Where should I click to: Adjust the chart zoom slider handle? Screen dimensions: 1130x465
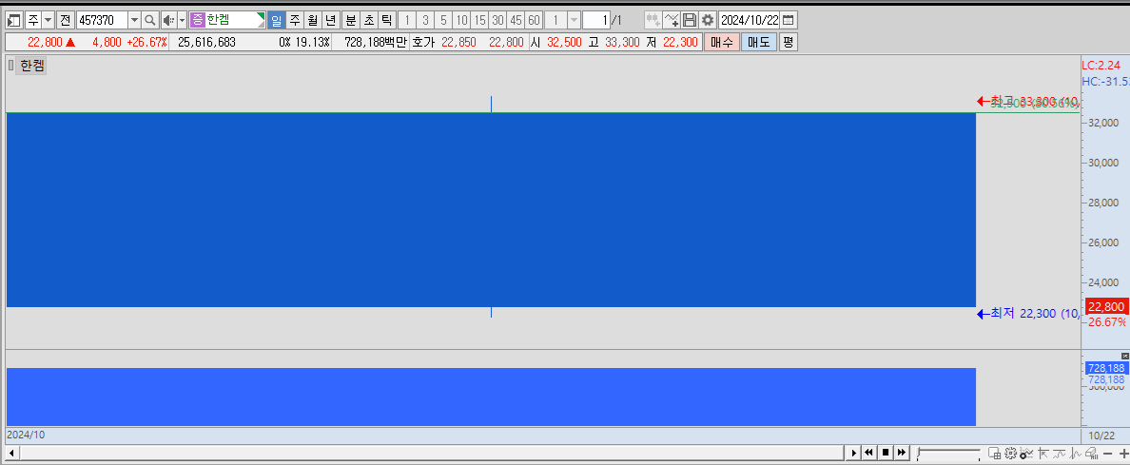tap(918, 452)
